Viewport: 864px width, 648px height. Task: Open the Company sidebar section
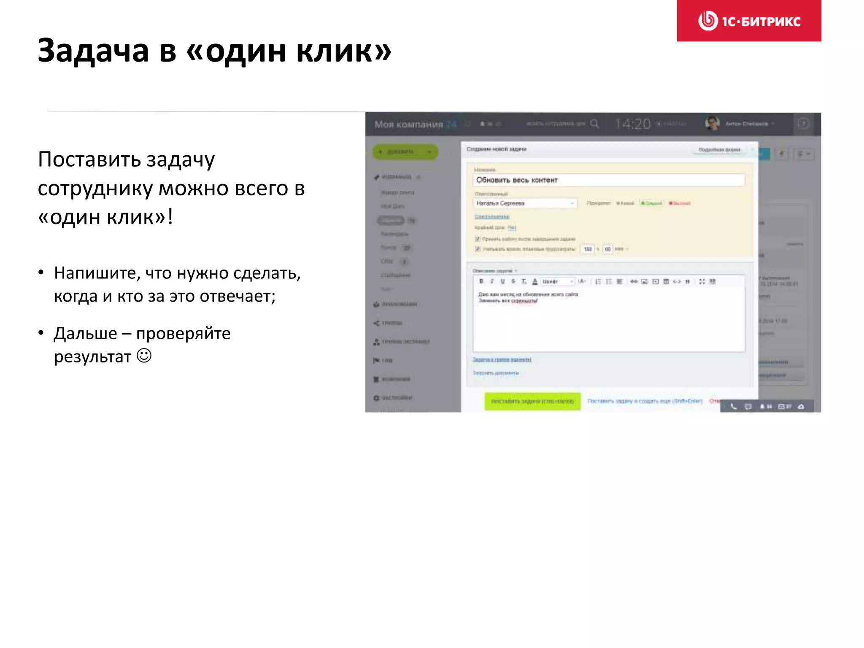coord(392,379)
